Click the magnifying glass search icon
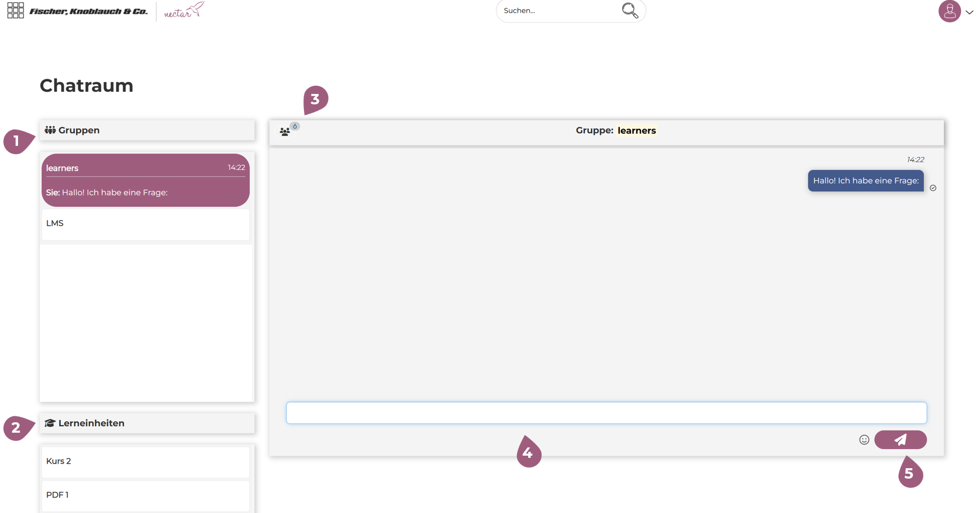This screenshot has height=513, width=977. point(630,10)
